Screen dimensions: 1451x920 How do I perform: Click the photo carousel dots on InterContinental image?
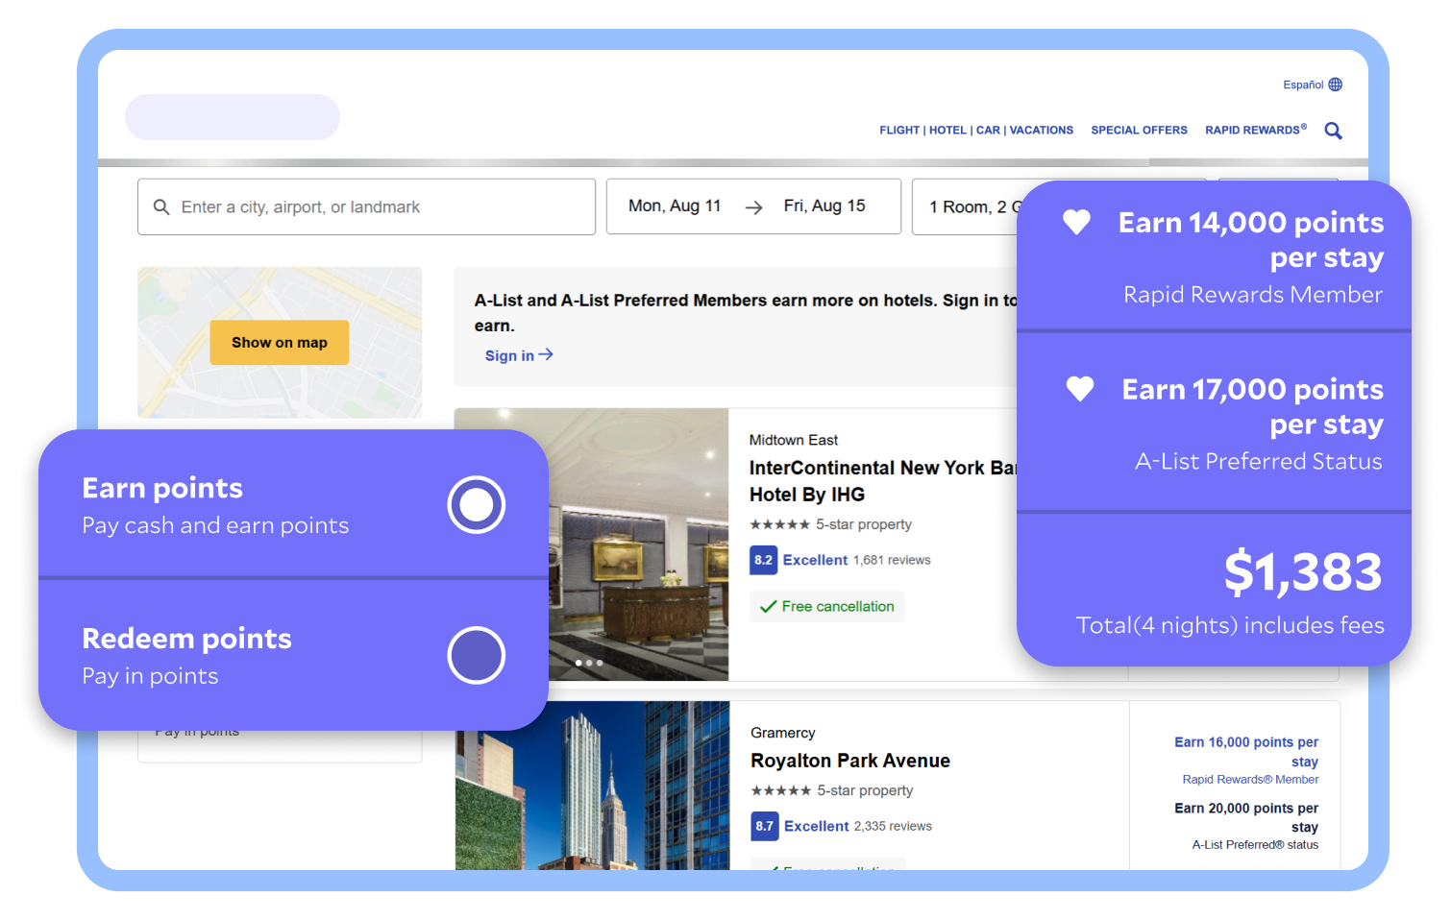(589, 663)
